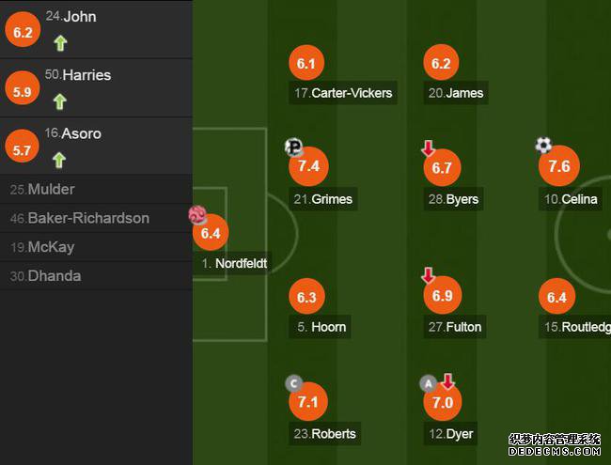The width and height of the screenshot is (611, 465).
Task: Click the 15.Routledge player label
Action: pyautogui.click(x=575, y=327)
